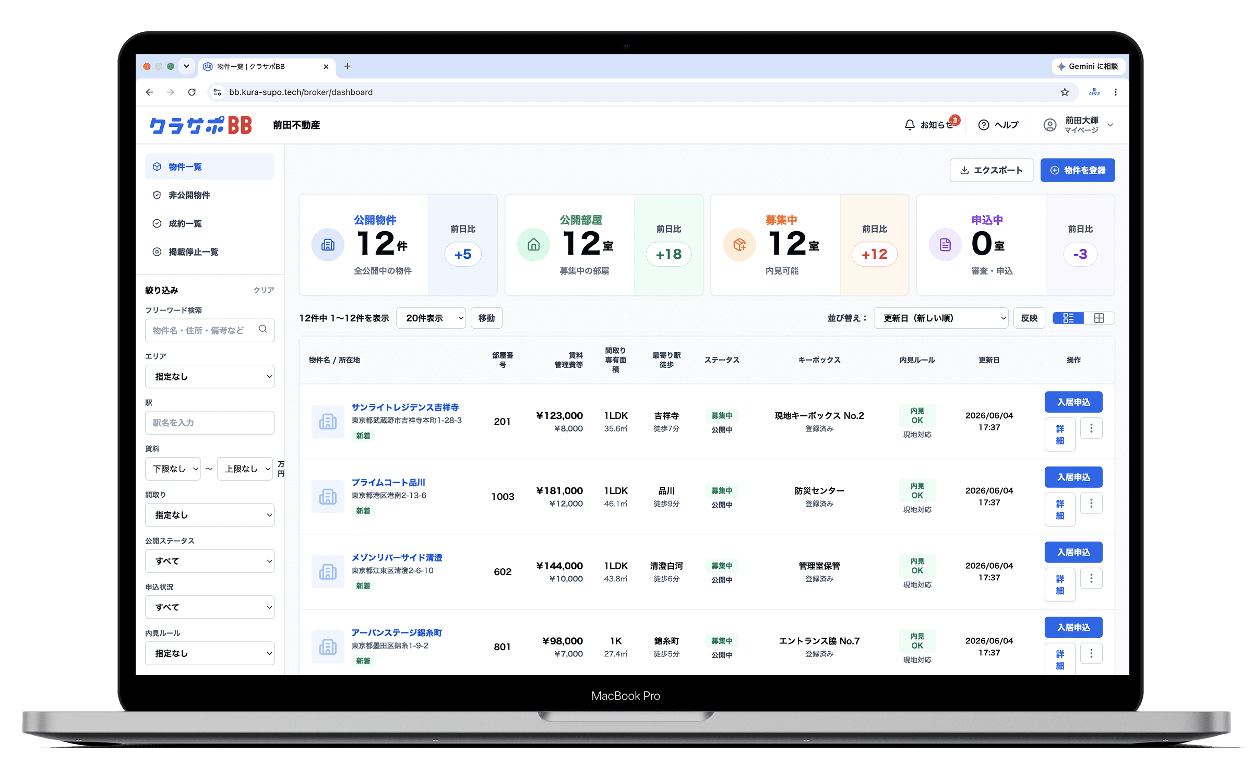Open the Chrome three-dot menu
This screenshot has width=1253, height=778.
point(1116,92)
